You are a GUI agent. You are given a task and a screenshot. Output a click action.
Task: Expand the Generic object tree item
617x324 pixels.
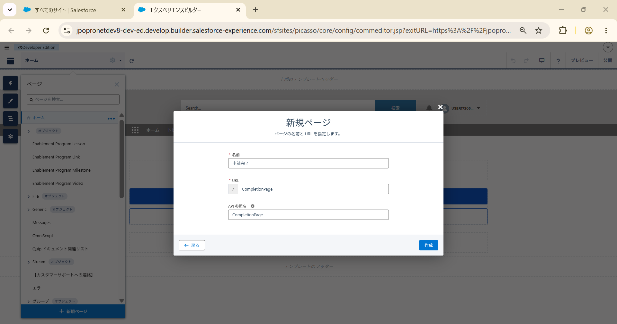tap(29, 210)
